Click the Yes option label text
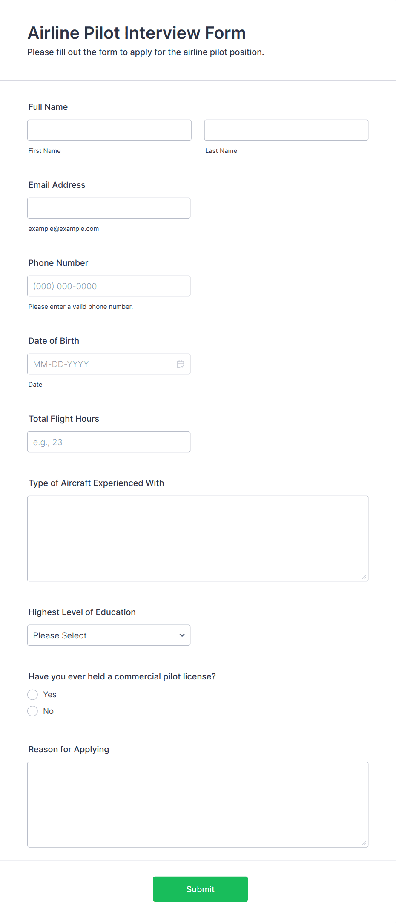The width and height of the screenshot is (396, 923). click(x=50, y=695)
